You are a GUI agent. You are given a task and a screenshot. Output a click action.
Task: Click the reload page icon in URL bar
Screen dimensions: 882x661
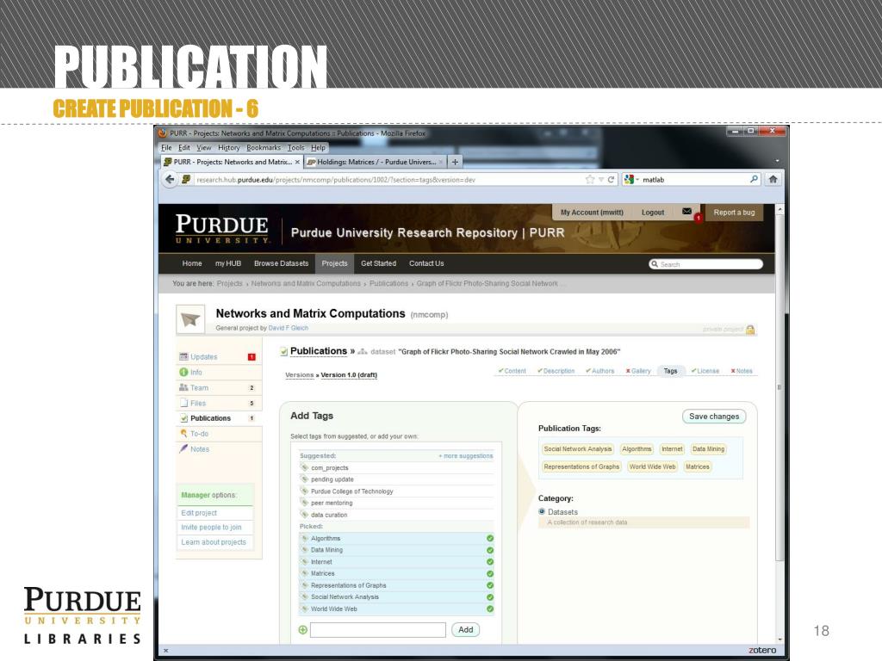tap(611, 179)
